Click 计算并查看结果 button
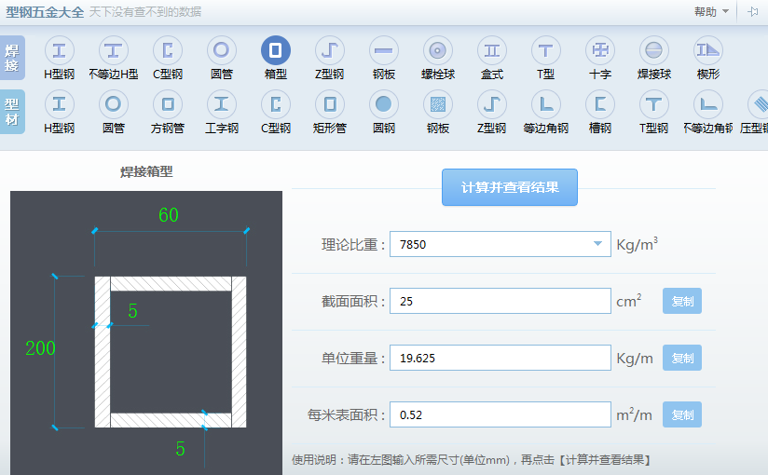This screenshot has height=475, width=768. click(510, 187)
